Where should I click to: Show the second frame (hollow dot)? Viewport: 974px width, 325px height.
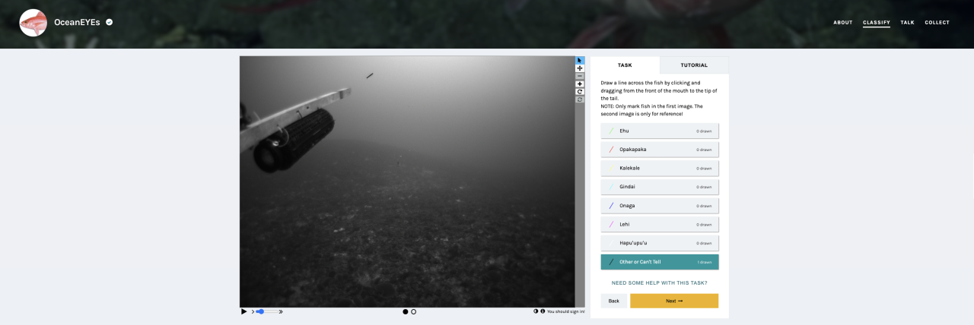[x=414, y=311]
